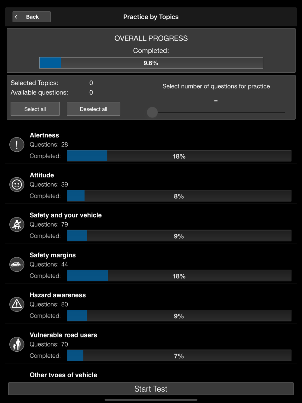Tap the Alertness exclamation mark icon
Viewport: 302px width, 403px height.
click(17, 144)
